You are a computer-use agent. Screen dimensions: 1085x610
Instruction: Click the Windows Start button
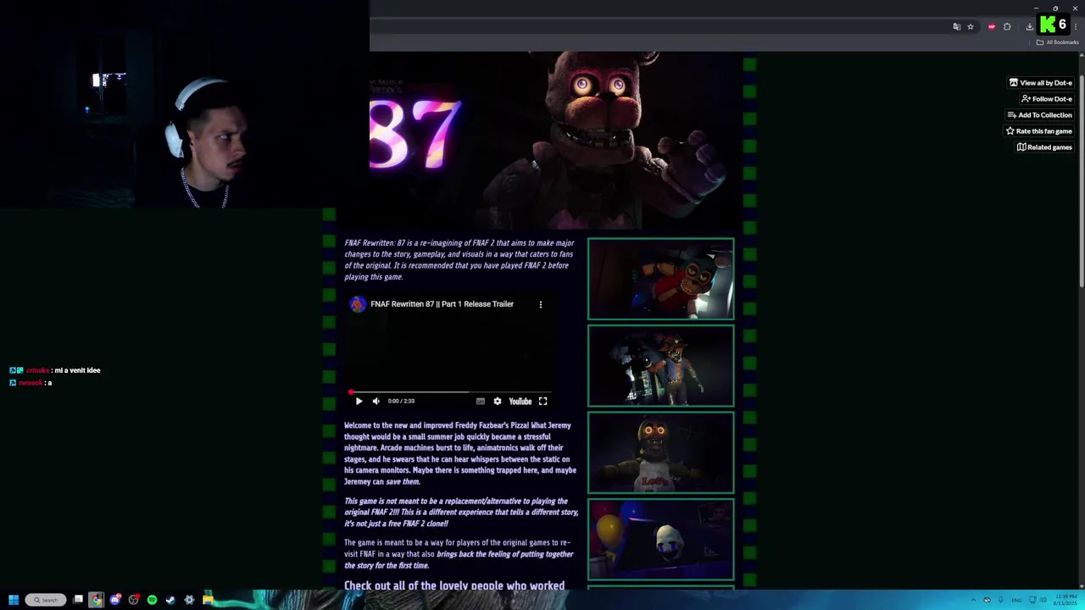click(14, 600)
